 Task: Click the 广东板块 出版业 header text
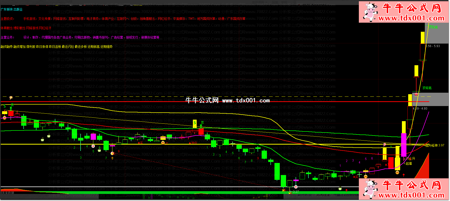(12, 10)
